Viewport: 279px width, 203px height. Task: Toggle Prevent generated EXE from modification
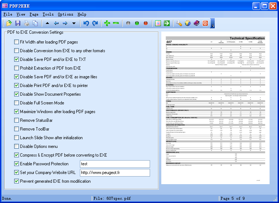[16, 181]
